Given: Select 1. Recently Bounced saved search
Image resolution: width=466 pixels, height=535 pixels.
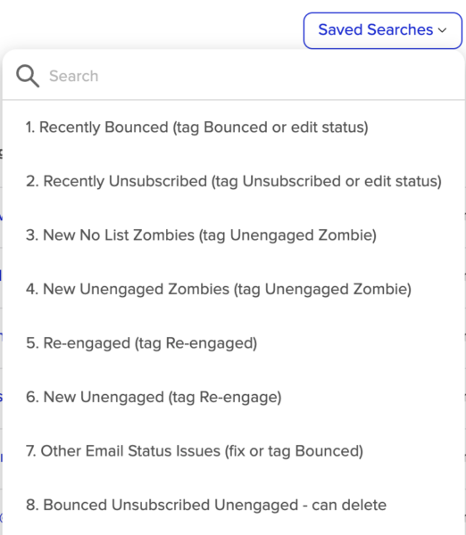Looking at the screenshot, I should coord(233,128).
